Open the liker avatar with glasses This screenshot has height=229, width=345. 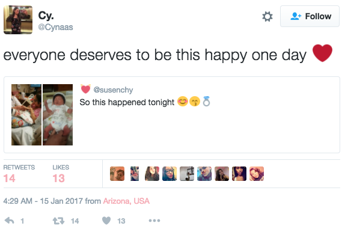[169, 174]
